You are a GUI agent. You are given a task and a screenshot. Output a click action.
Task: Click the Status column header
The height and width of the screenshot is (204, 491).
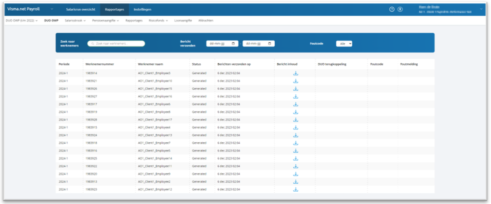click(x=196, y=64)
